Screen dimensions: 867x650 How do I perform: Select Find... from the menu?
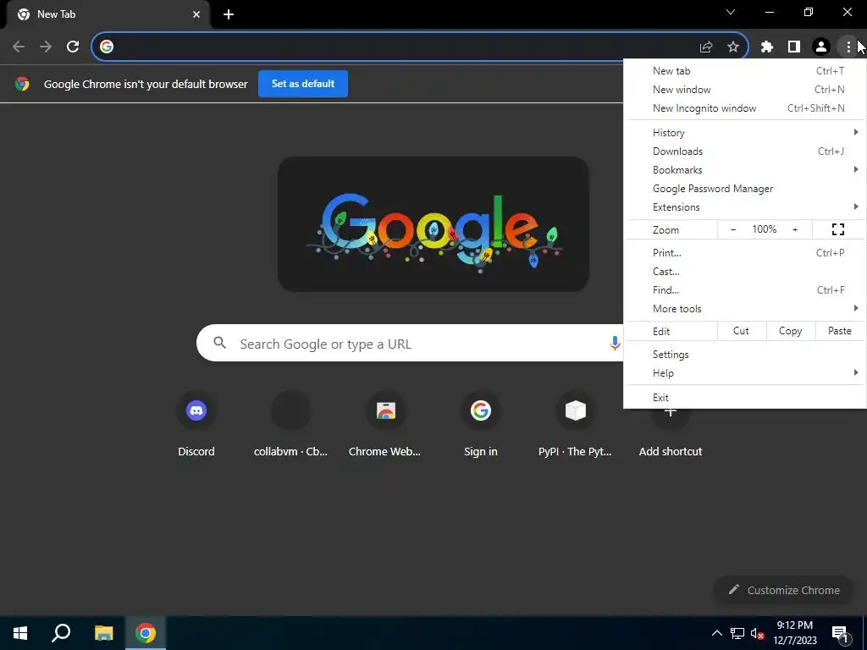click(745, 290)
